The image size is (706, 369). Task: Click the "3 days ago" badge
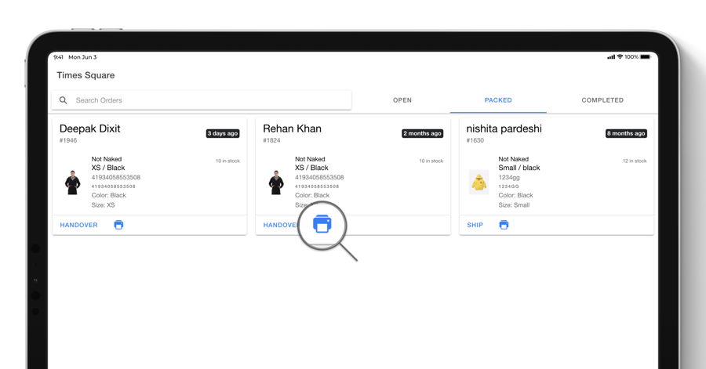(x=223, y=133)
